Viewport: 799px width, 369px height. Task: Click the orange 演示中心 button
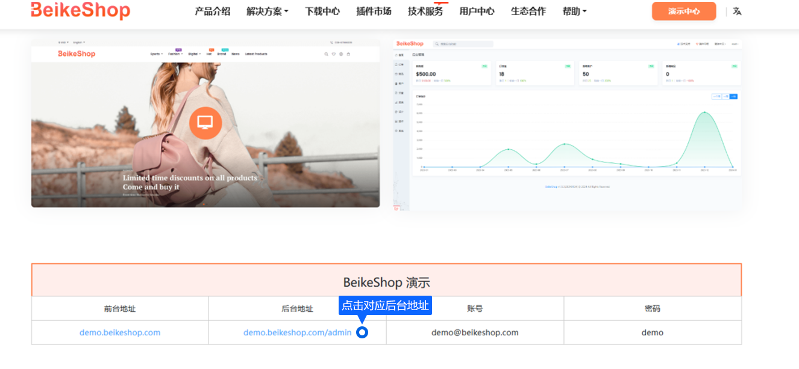pos(684,11)
